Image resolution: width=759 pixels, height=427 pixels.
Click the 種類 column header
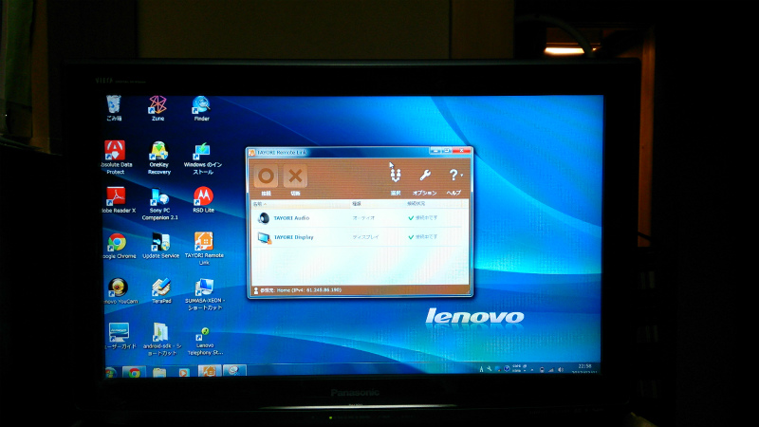tap(378, 204)
